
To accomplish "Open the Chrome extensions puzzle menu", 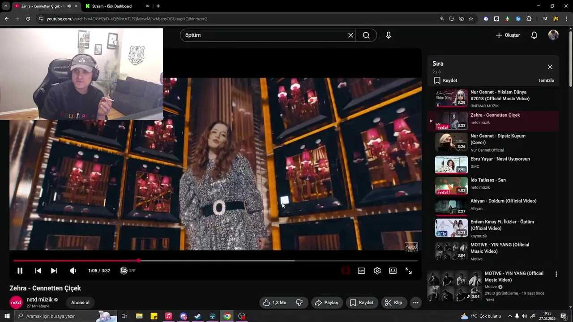I will 529,19.
